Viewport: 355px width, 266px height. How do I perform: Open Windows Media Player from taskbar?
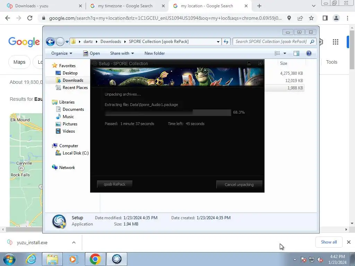(x=73, y=259)
